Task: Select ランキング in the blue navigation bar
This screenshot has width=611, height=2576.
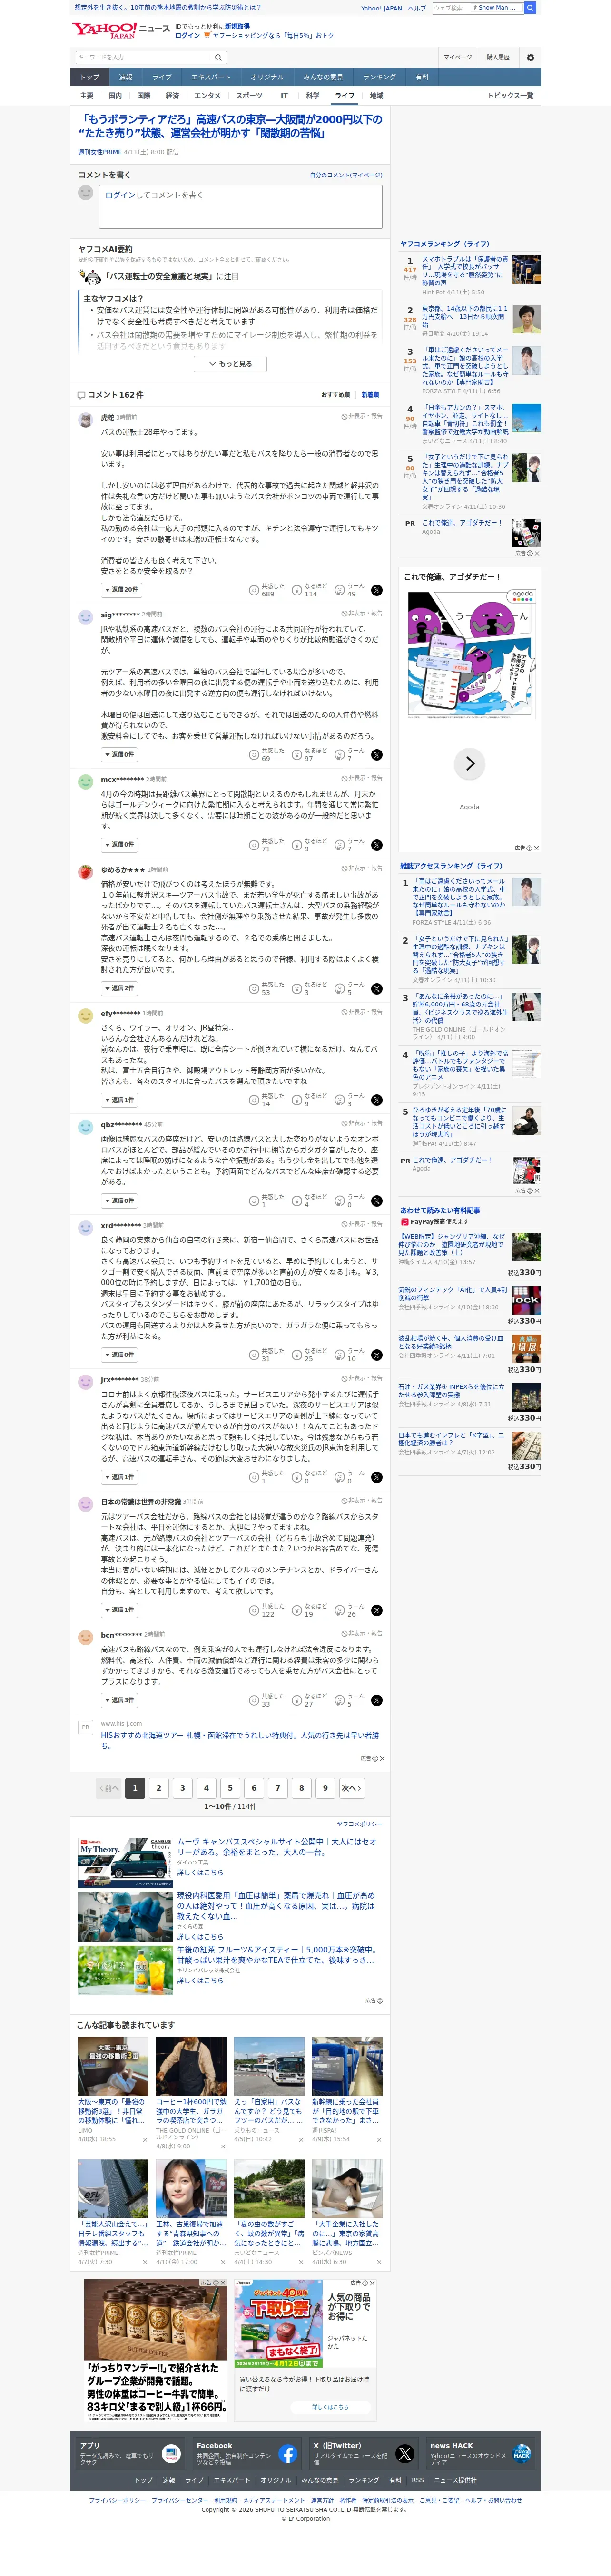Action: (379, 77)
